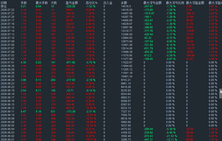The image size is (222, 141).
Task: Select the 2026.06.11 date row
Action: coord(8,111)
